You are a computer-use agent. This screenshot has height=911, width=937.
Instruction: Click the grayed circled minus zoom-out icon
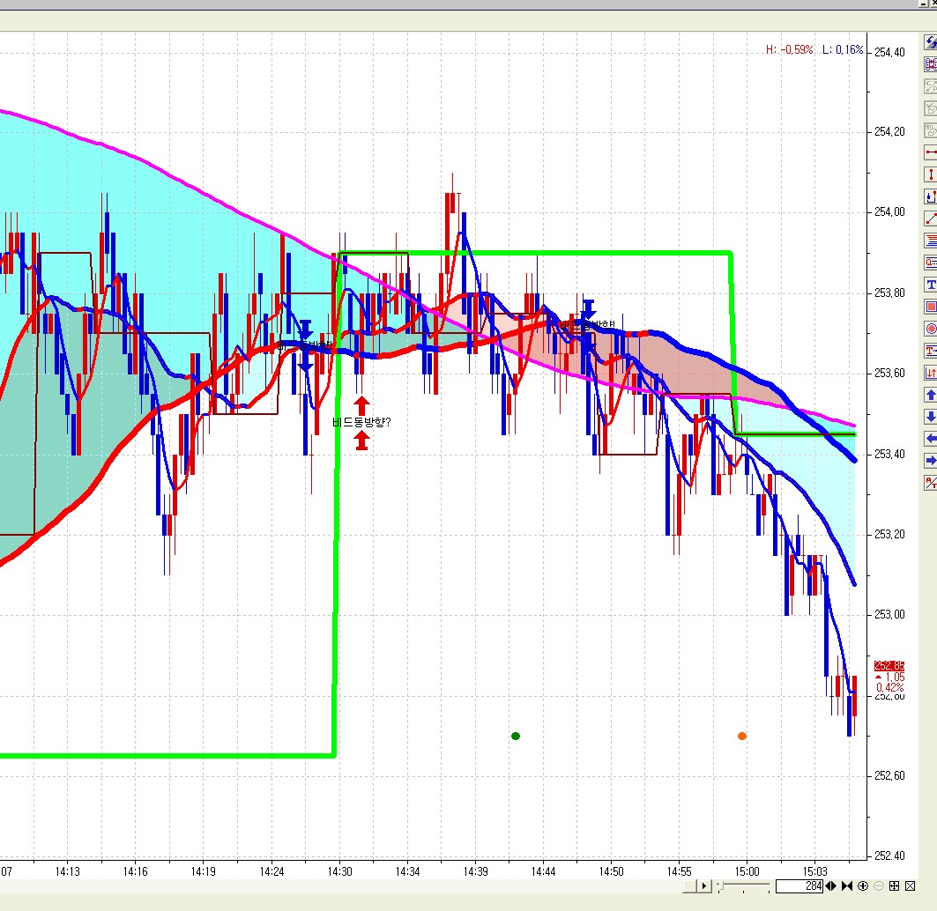point(879,886)
